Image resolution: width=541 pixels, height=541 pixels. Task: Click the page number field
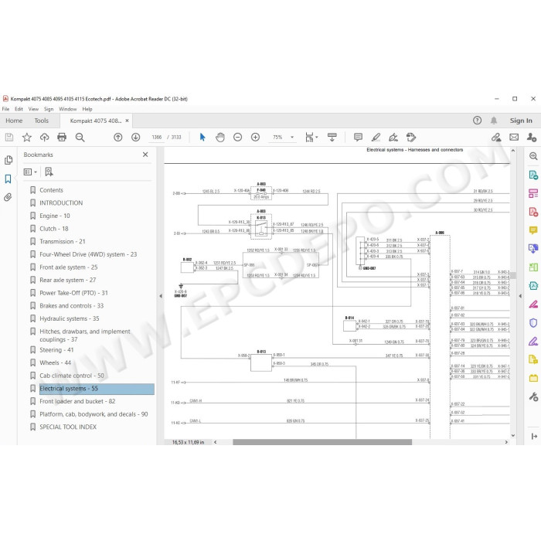tap(157, 138)
